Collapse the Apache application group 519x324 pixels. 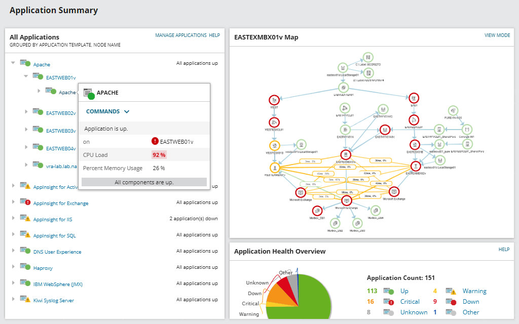[x=13, y=63]
